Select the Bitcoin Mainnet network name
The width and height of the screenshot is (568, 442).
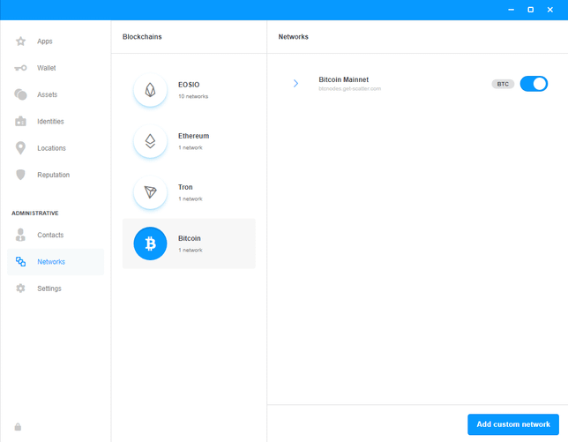coord(343,79)
